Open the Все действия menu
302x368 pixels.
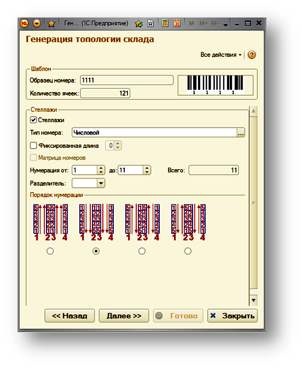tap(221, 55)
